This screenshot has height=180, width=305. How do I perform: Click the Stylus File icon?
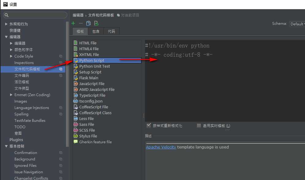(x=76, y=136)
